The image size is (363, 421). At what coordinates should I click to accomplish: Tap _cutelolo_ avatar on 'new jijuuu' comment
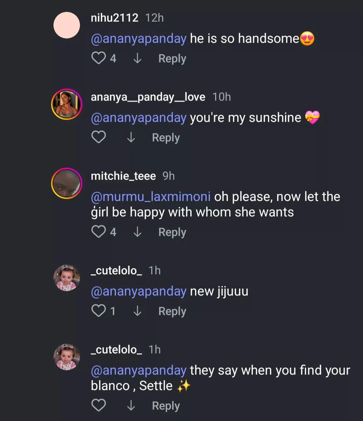click(67, 278)
